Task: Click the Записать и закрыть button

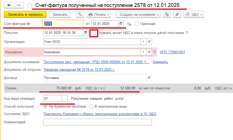Action: pos(25,14)
